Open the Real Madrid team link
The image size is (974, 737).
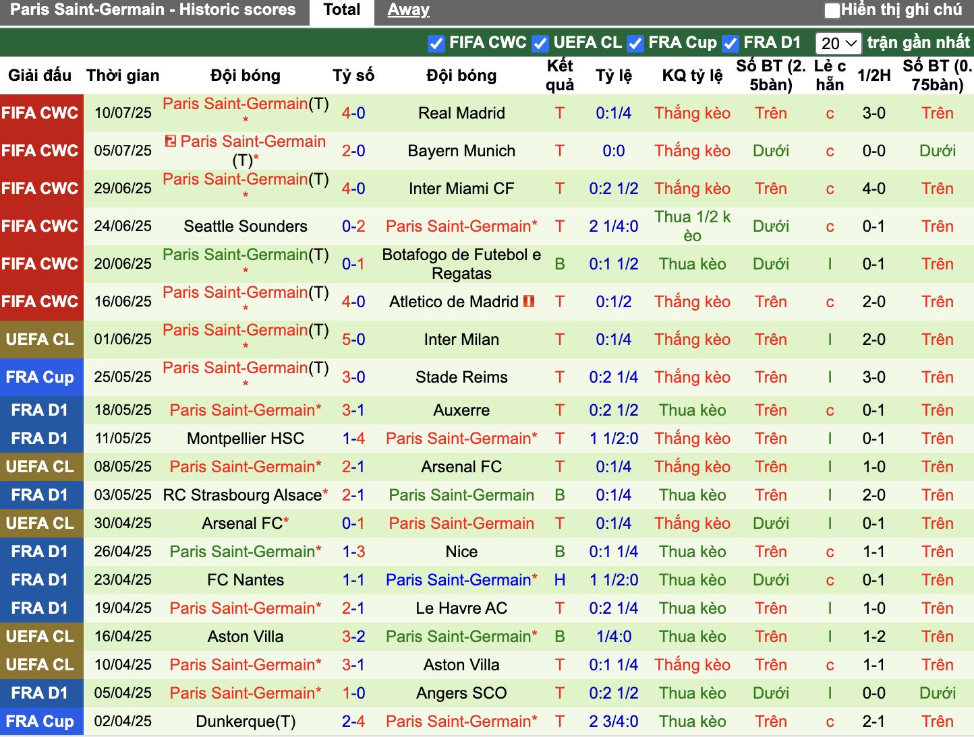pos(461,113)
